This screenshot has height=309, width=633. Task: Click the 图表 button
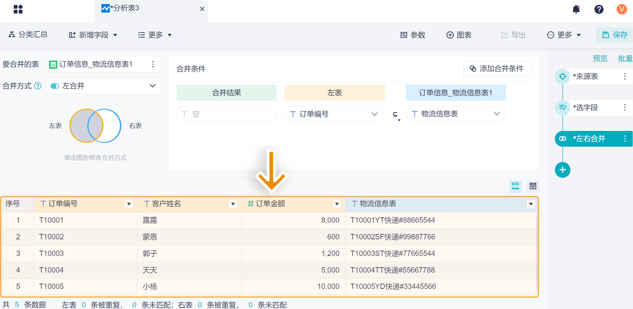click(x=459, y=35)
